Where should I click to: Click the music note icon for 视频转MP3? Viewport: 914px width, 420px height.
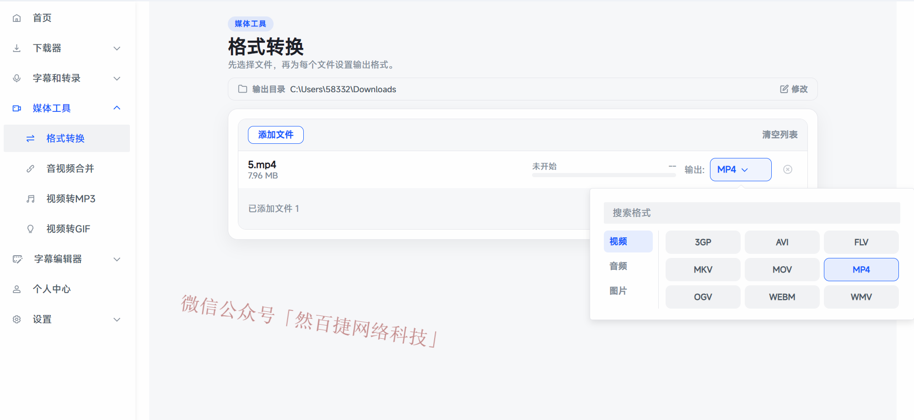point(30,199)
